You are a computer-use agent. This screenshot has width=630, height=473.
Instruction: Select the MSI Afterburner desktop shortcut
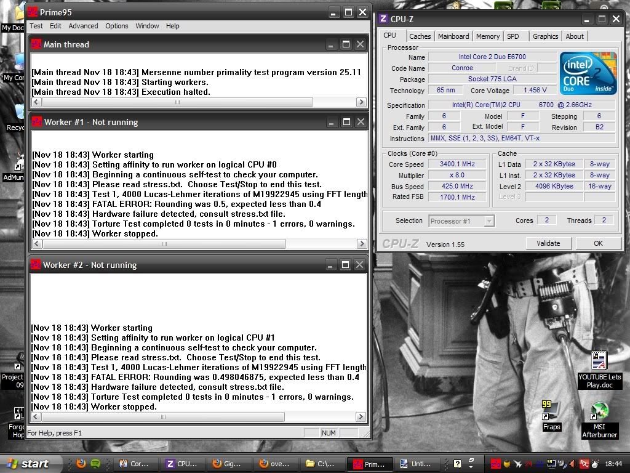(599, 420)
